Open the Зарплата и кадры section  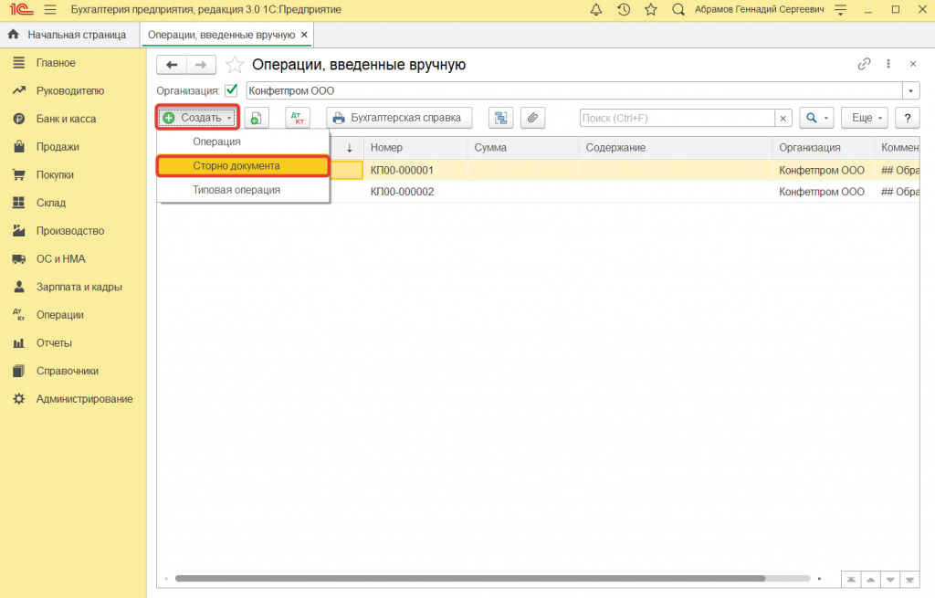[x=79, y=287]
